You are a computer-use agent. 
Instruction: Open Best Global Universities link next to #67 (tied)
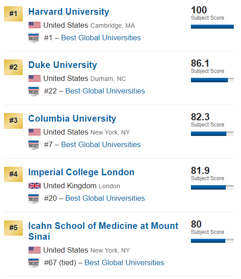124,262
